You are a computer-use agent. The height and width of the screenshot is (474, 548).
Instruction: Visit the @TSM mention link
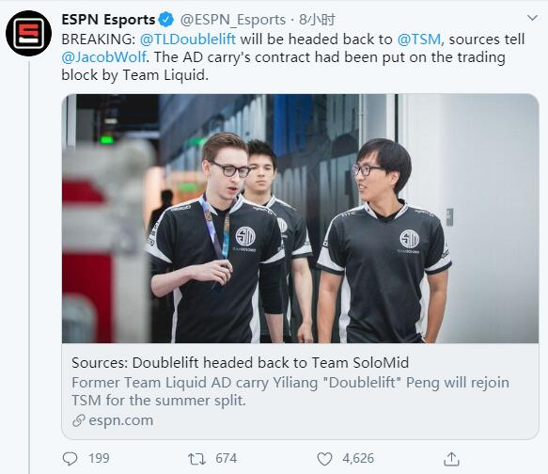419,39
